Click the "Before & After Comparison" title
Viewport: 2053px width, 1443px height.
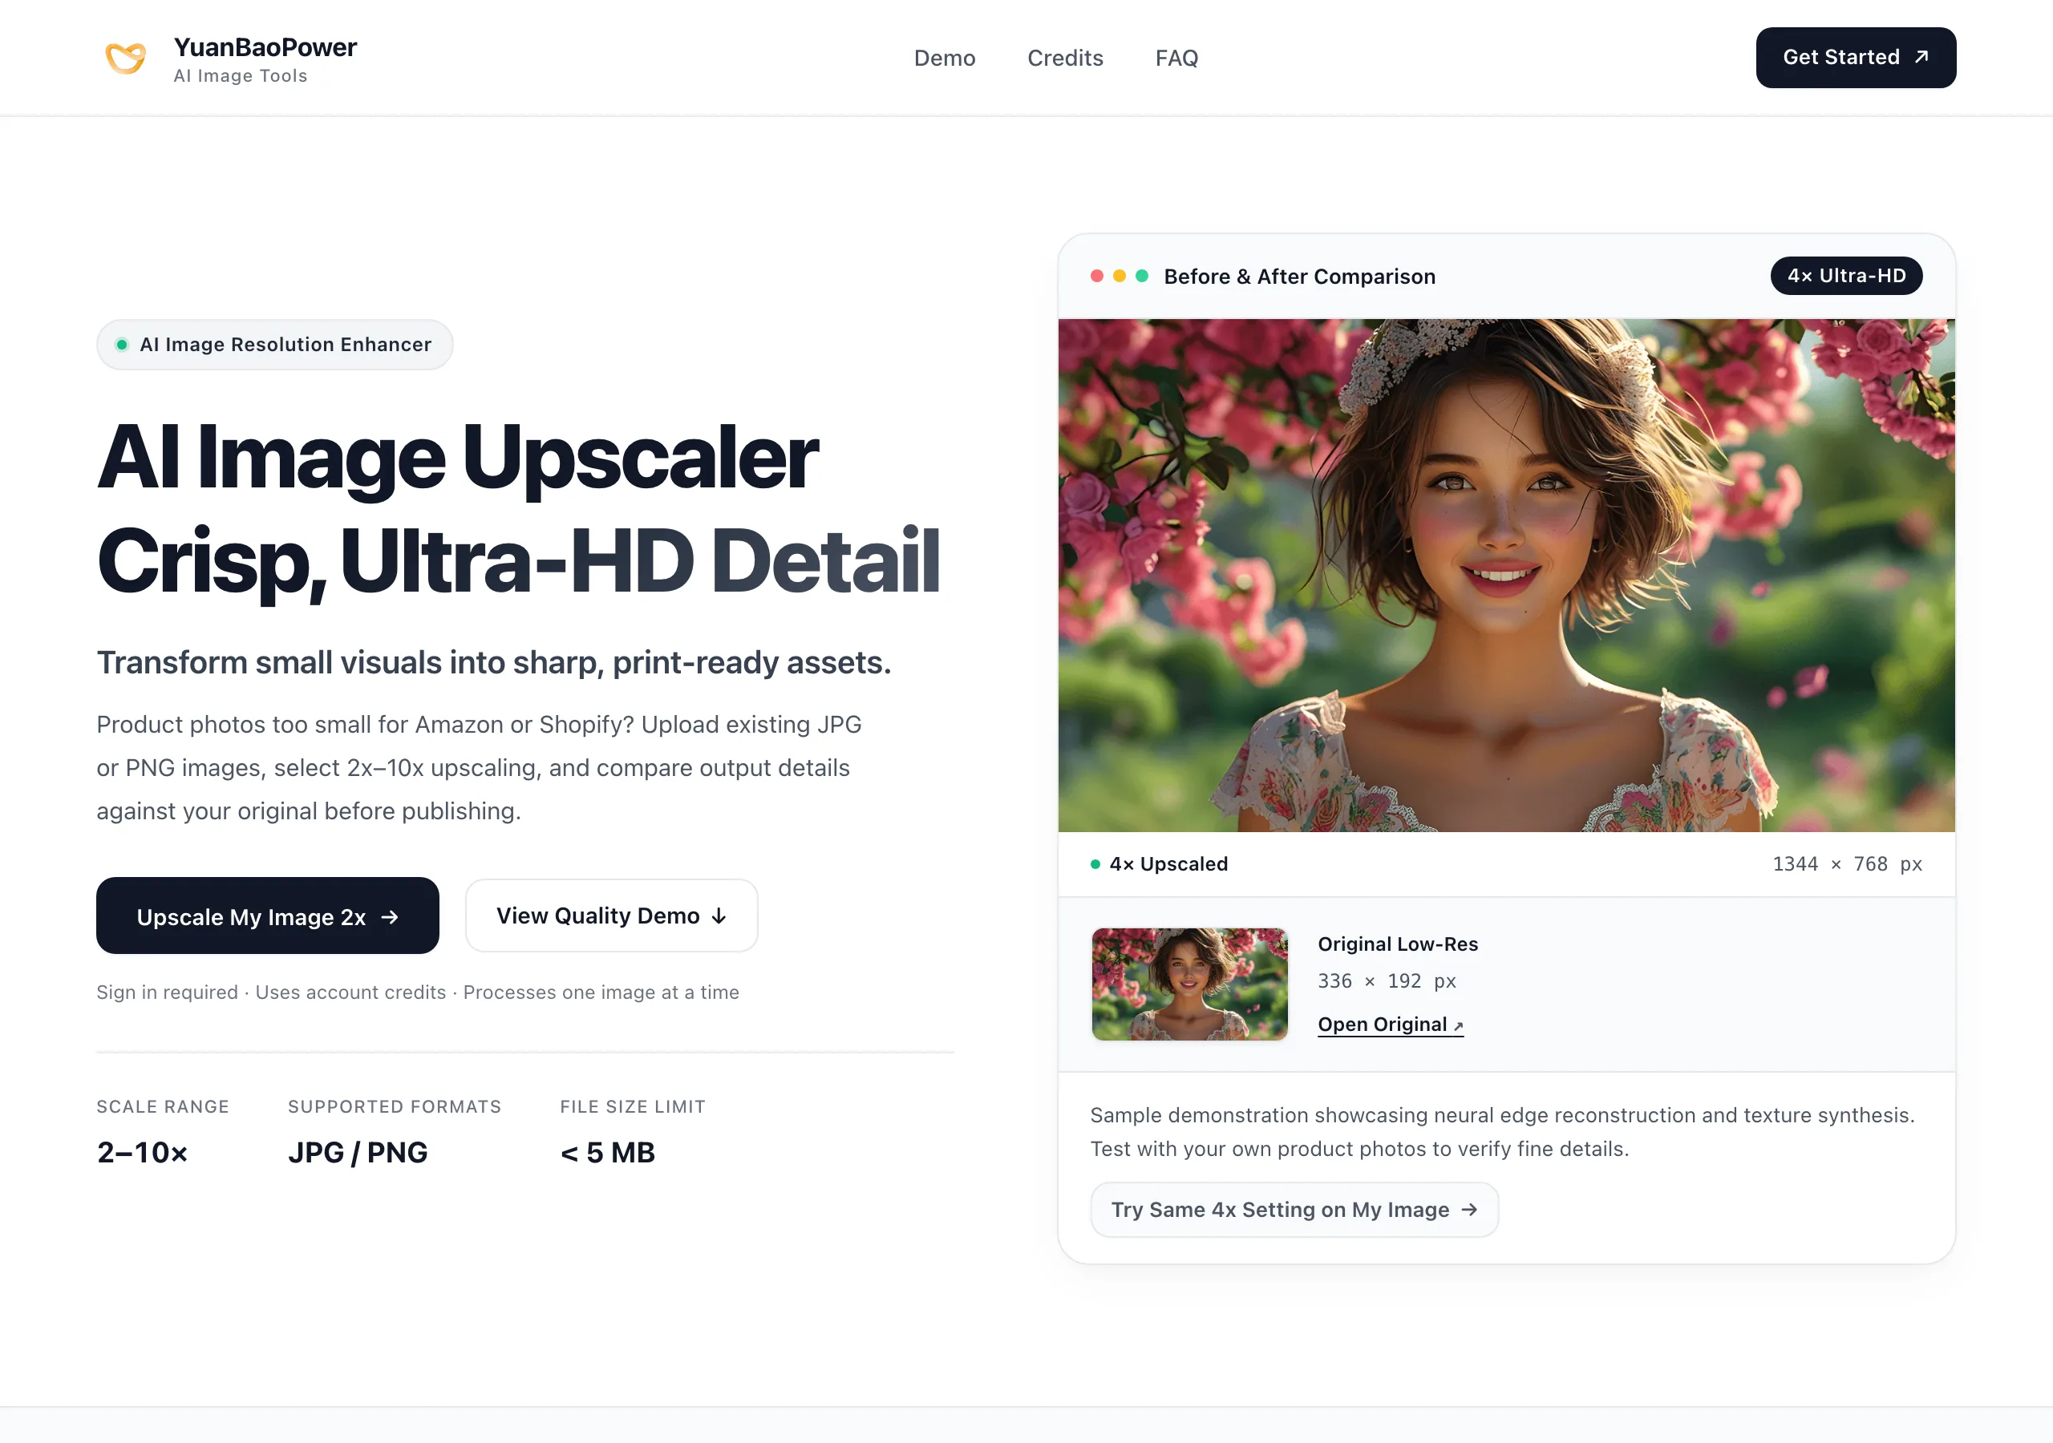click(x=1299, y=277)
